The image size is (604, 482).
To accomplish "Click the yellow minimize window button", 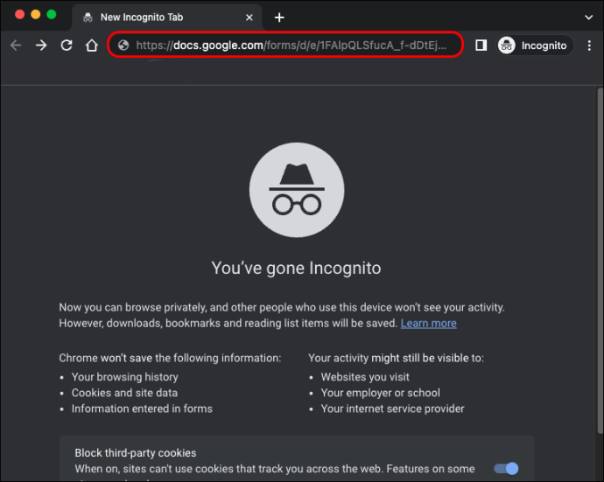I will (x=35, y=15).
